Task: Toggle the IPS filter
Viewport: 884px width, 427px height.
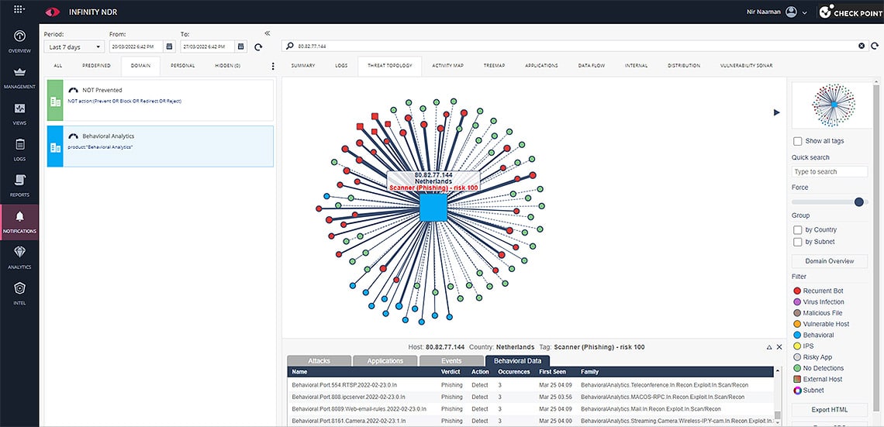Action: [x=803, y=346]
